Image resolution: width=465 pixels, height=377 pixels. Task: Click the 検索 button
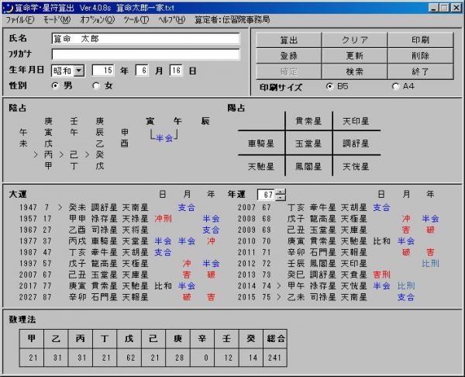click(354, 71)
